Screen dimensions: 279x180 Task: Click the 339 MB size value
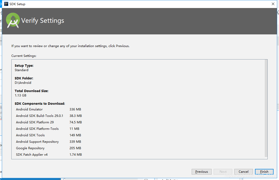(75, 142)
